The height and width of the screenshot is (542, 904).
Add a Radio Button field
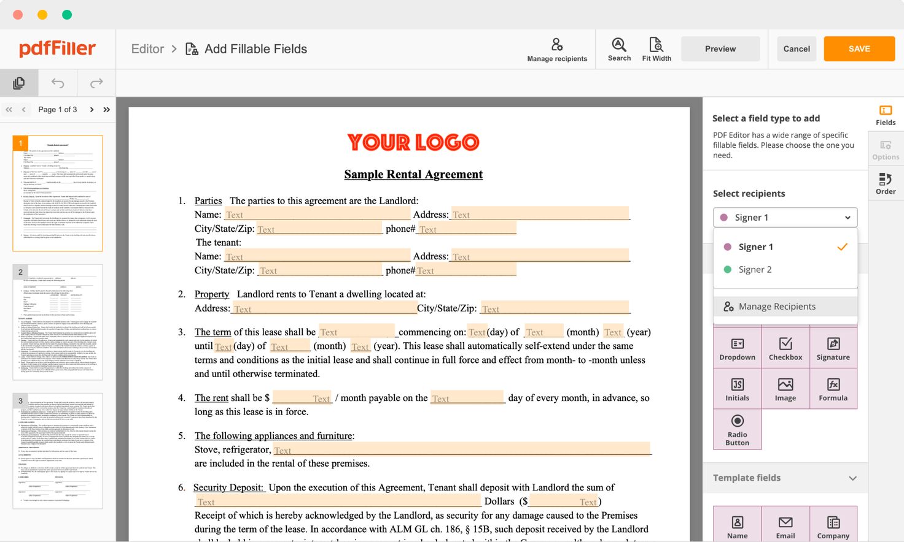737,429
